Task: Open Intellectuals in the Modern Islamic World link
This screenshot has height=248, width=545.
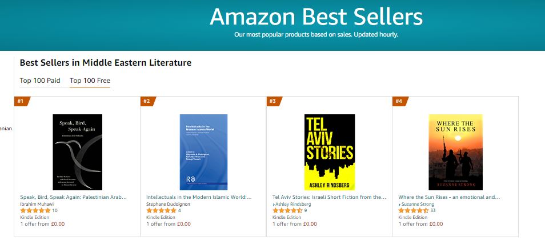Action: tap(199, 197)
